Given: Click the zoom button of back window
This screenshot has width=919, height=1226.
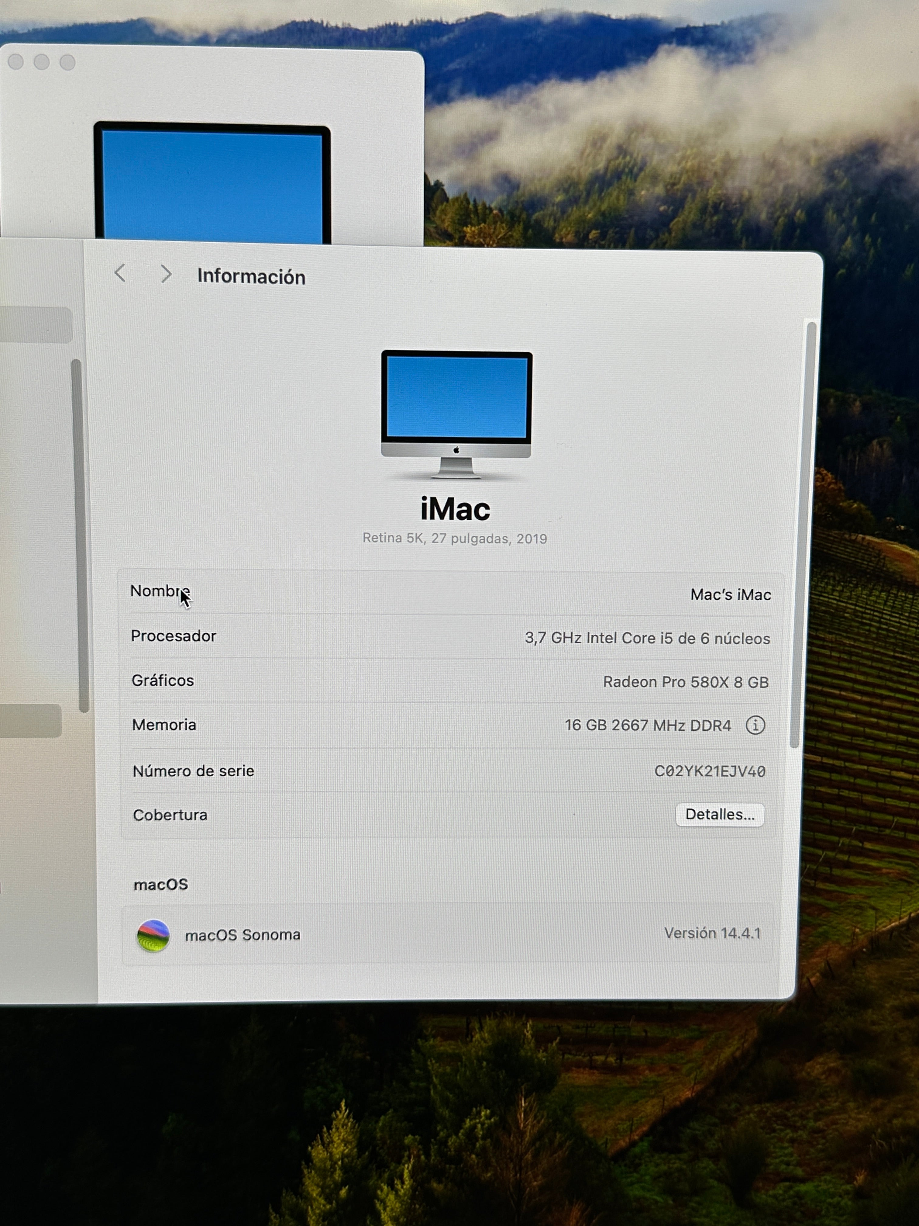Looking at the screenshot, I should tap(67, 63).
